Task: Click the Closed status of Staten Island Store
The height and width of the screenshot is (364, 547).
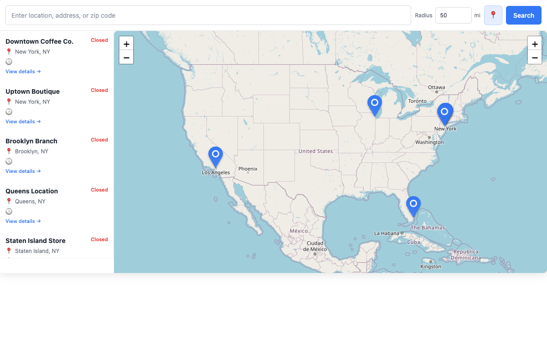Action: click(x=99, y=239)
